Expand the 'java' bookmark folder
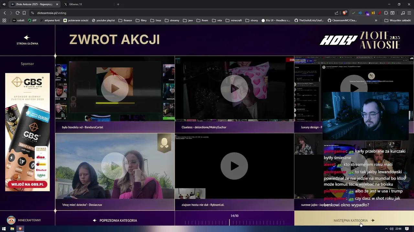The height and width of the screenshot is (232, 414). (188, 20)
